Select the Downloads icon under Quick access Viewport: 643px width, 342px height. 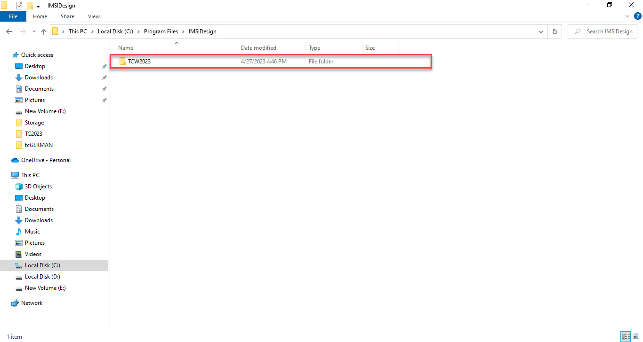point(19,78)
